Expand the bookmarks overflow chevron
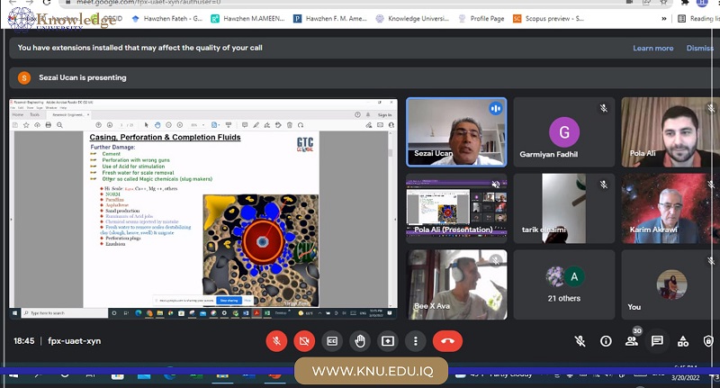The width and height of the screenshot is (720, 388). click(x=664, y=18)
